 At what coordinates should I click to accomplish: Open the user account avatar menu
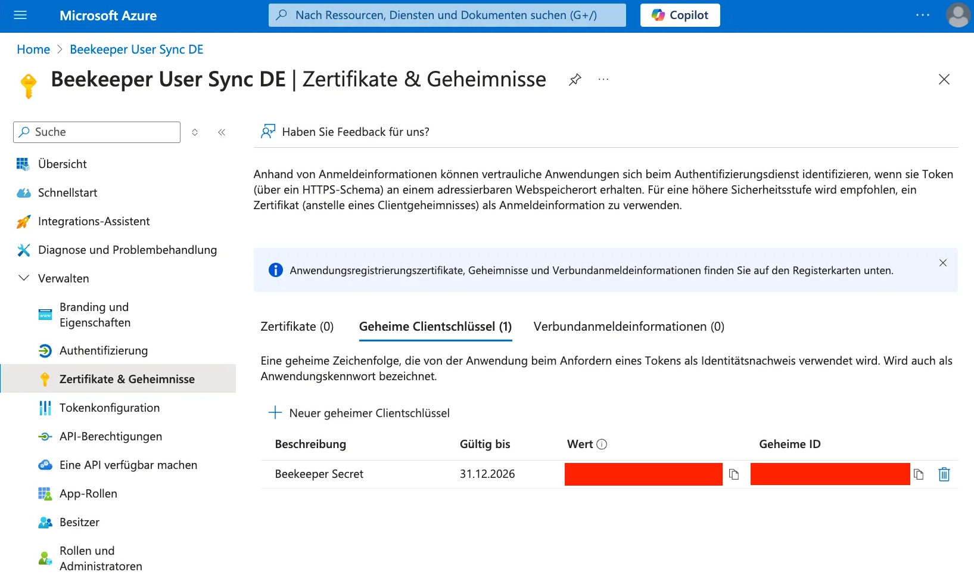[x=958, y=15]
